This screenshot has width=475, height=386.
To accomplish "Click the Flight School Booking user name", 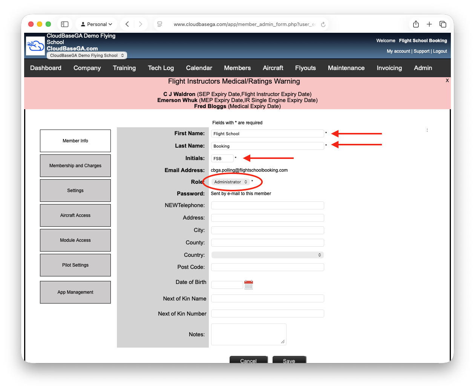I will pyautogui.click(x=423, y=41).
